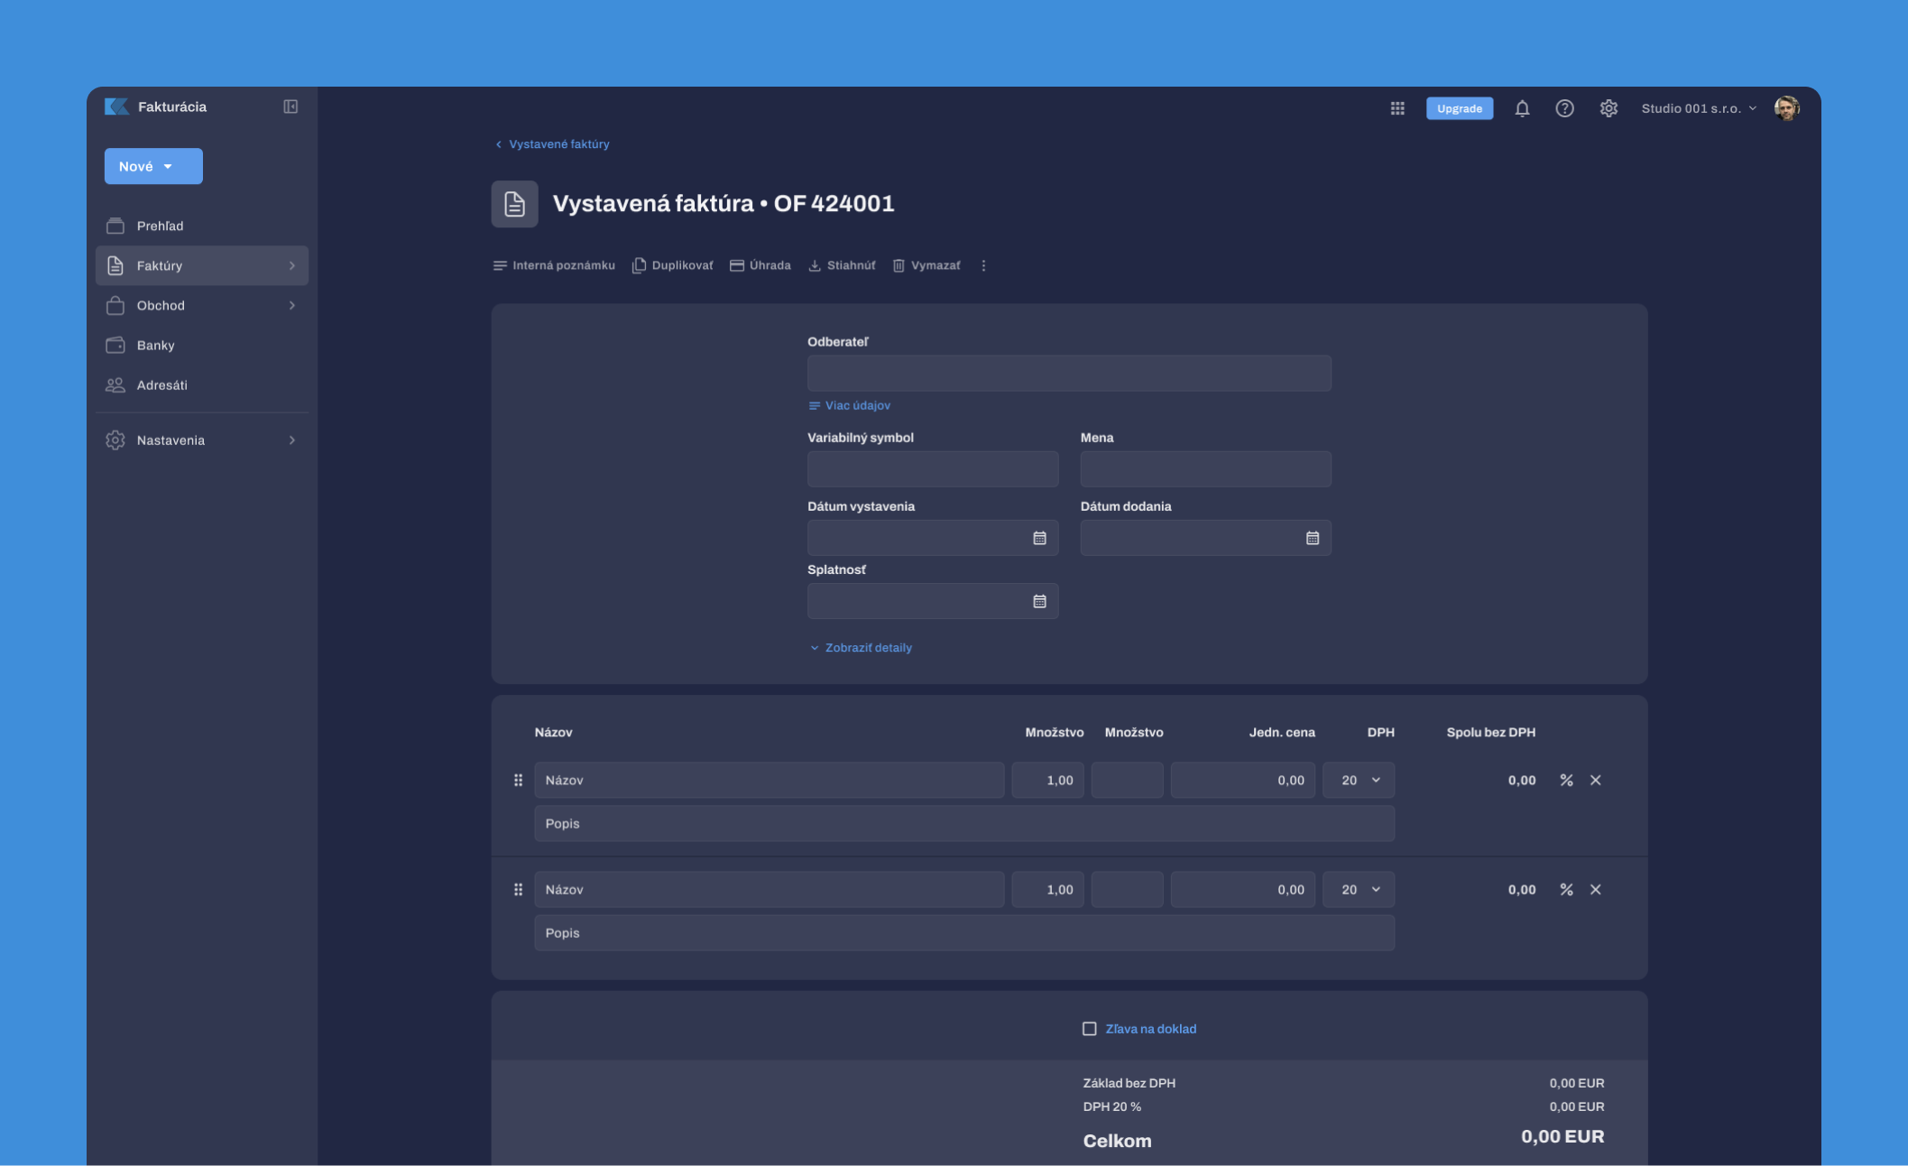Open Adresáti in sidebar
The height and width of the screenshot is (1166, 1908).
162,385
